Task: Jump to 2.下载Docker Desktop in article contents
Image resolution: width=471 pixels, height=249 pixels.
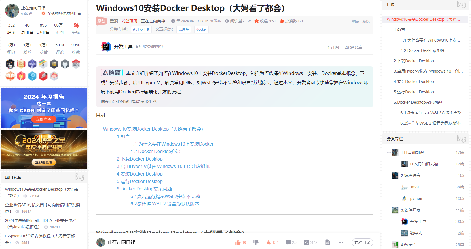Action: click(140, 159)
